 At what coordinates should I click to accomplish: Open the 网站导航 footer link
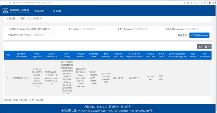[x=90, y=107]
